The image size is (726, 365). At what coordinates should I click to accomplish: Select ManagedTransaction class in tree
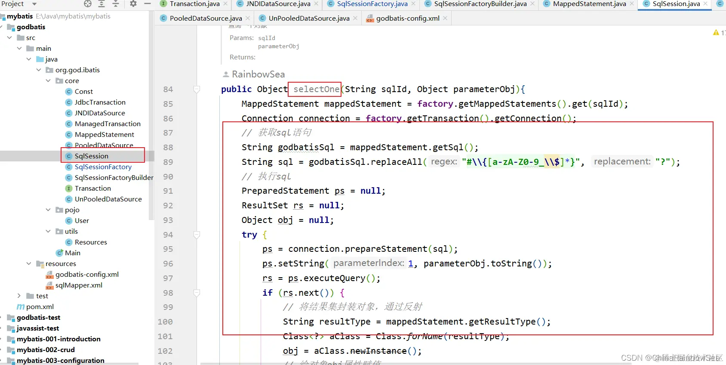[108, 124]
